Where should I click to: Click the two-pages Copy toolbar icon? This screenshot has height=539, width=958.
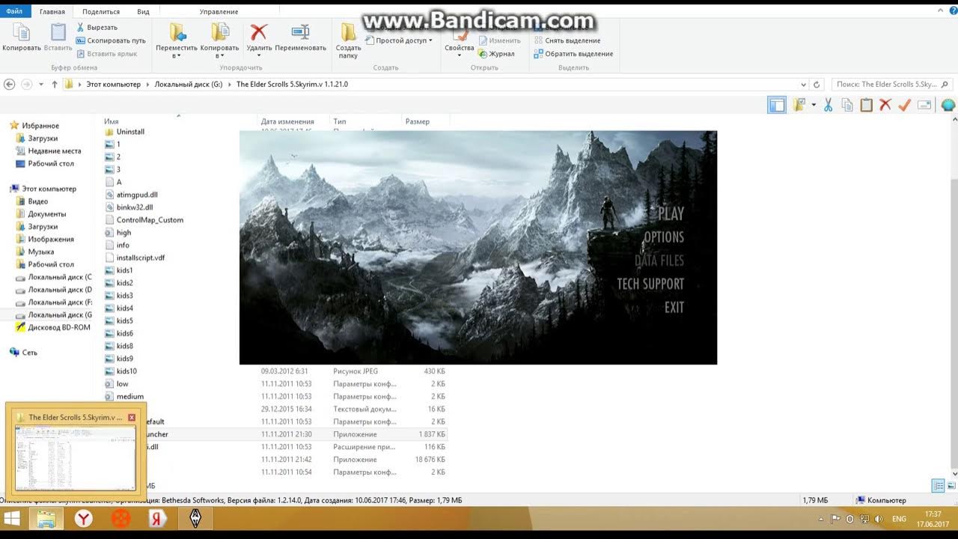[847, 106]
